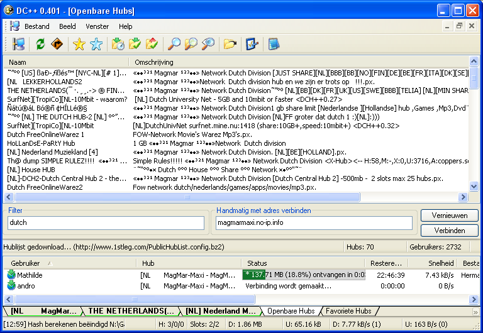The height and width of the screenshot is (333, 483).
Task: Open Public Hubs from the toolbar
Action: [18, 44]
